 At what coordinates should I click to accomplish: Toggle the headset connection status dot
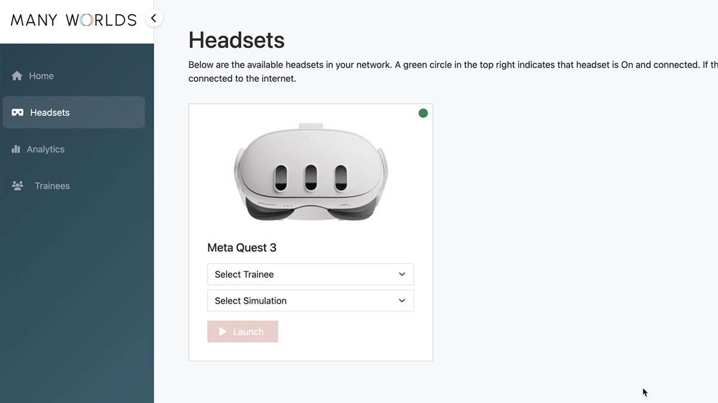click(x=423, y=112)
